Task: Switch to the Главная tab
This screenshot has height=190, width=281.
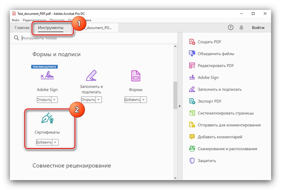Action: (22, 28)
